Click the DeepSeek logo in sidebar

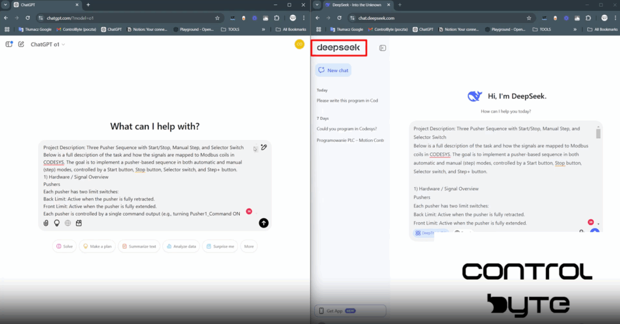tap(339, 48)
